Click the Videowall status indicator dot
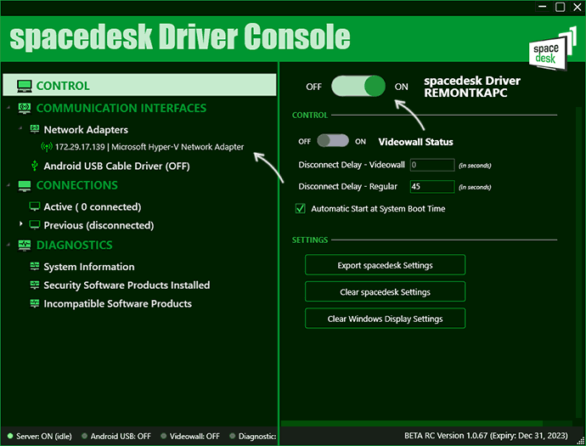Viewport: 586px width, 446px height. click(163, 436)
